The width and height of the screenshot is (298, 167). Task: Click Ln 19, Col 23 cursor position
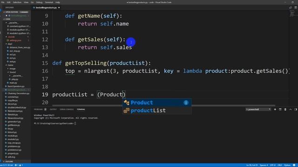pos(252,165)
